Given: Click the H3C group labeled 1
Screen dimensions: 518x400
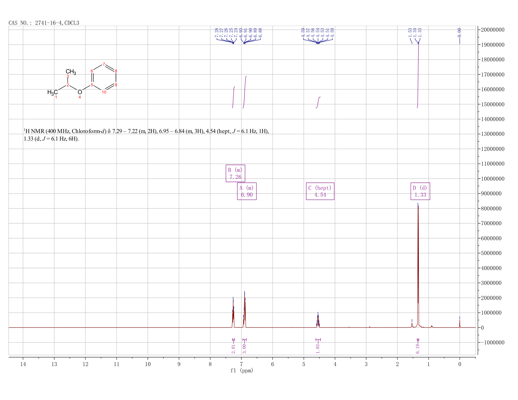Looking at the screenshot, I should pos(52,92).
